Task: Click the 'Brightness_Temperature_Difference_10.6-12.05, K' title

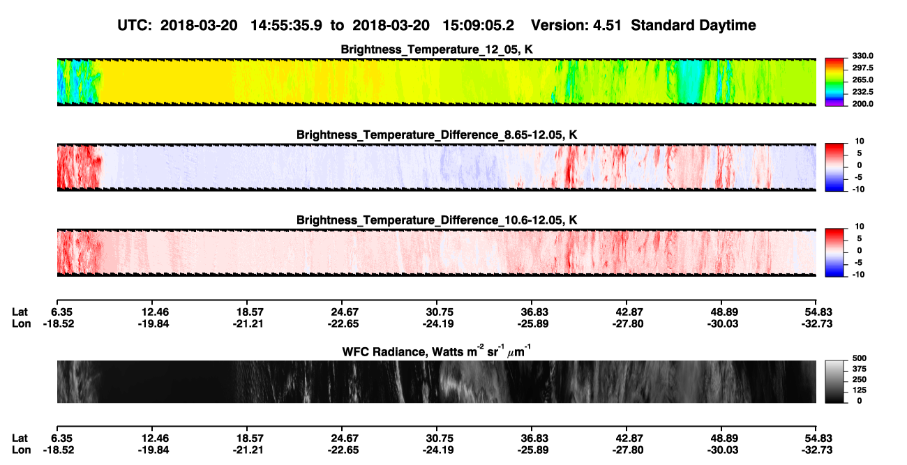Action: (x=437, y=220)
